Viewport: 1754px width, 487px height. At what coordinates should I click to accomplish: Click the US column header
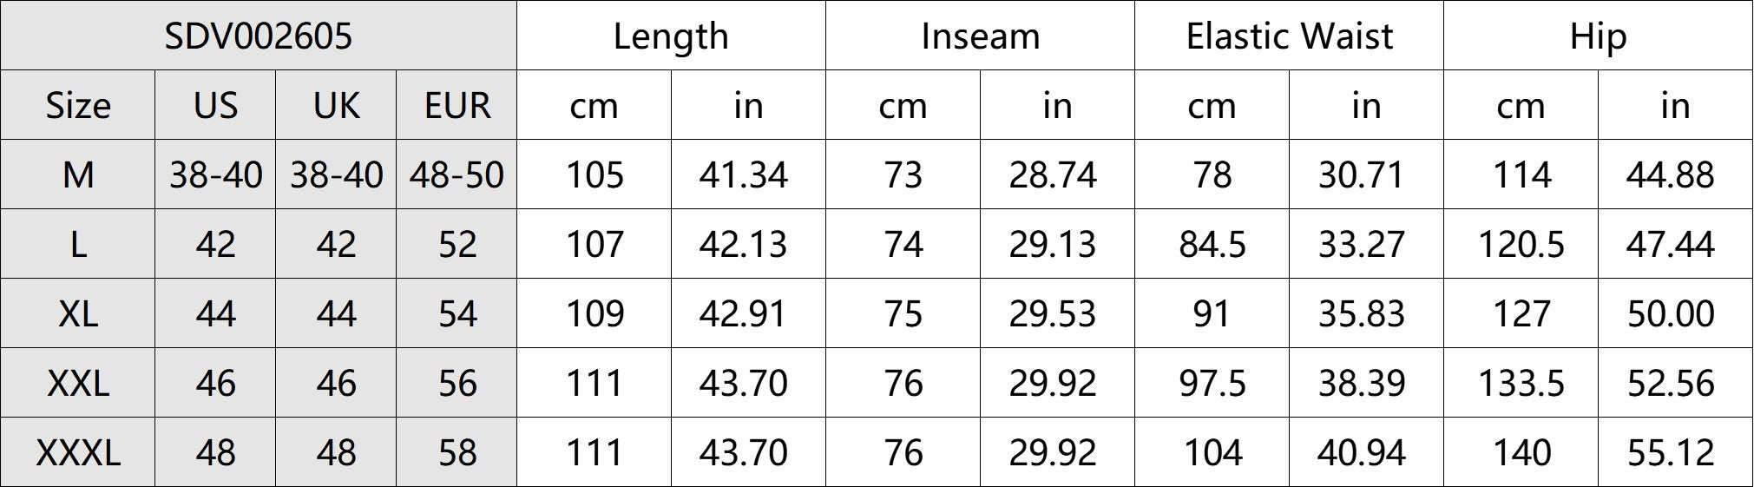215,105
